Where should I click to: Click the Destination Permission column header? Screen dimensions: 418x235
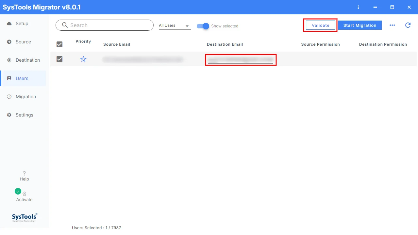(x=383, y=44)
